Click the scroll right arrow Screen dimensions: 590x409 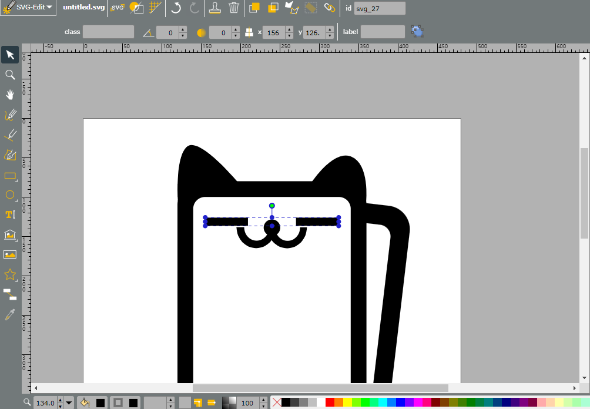click(x=575, y=388)
